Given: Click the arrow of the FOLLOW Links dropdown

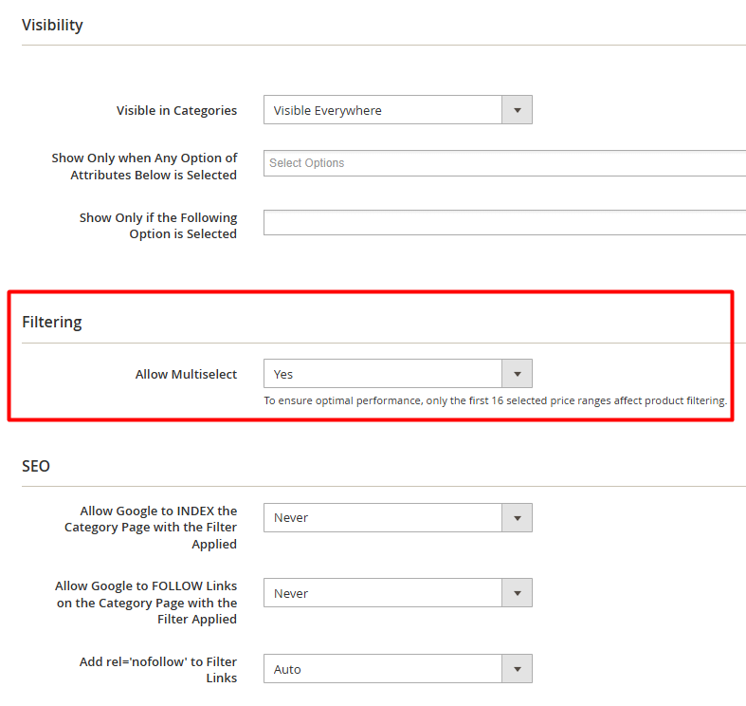Looking at the screenshot, I should point(518,593).
